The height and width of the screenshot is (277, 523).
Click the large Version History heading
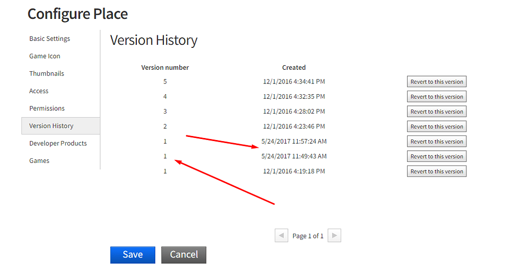point(154,40)
